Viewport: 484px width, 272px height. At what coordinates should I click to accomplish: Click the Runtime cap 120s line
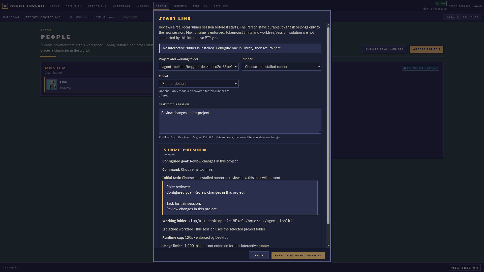pyautogui.click(x=195, y=237)
